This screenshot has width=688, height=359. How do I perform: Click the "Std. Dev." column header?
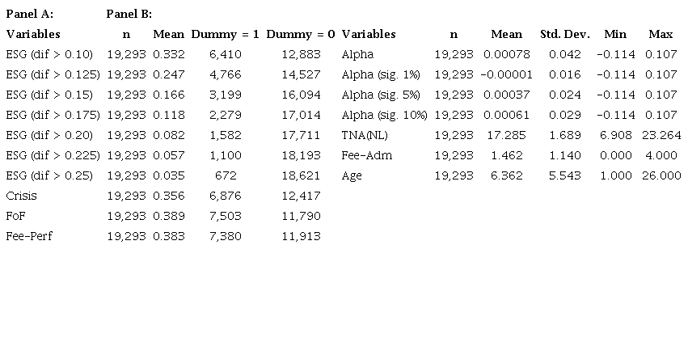pyautogui.click(x=564, y=34)
